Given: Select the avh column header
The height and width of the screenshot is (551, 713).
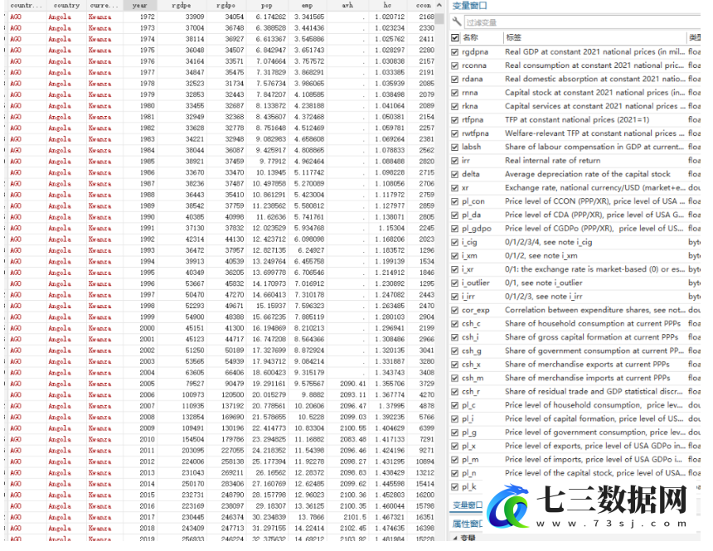Looking at the screenshot, I should 347,6.
